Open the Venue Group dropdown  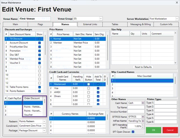pos(101,19)
